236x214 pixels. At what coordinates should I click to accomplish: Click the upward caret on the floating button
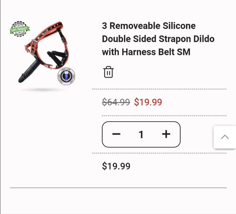225,137
